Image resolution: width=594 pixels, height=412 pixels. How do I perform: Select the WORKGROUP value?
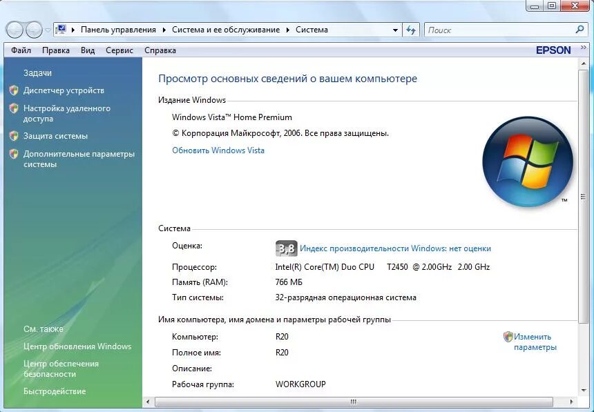pyautogui.click(x=300, y=384)
